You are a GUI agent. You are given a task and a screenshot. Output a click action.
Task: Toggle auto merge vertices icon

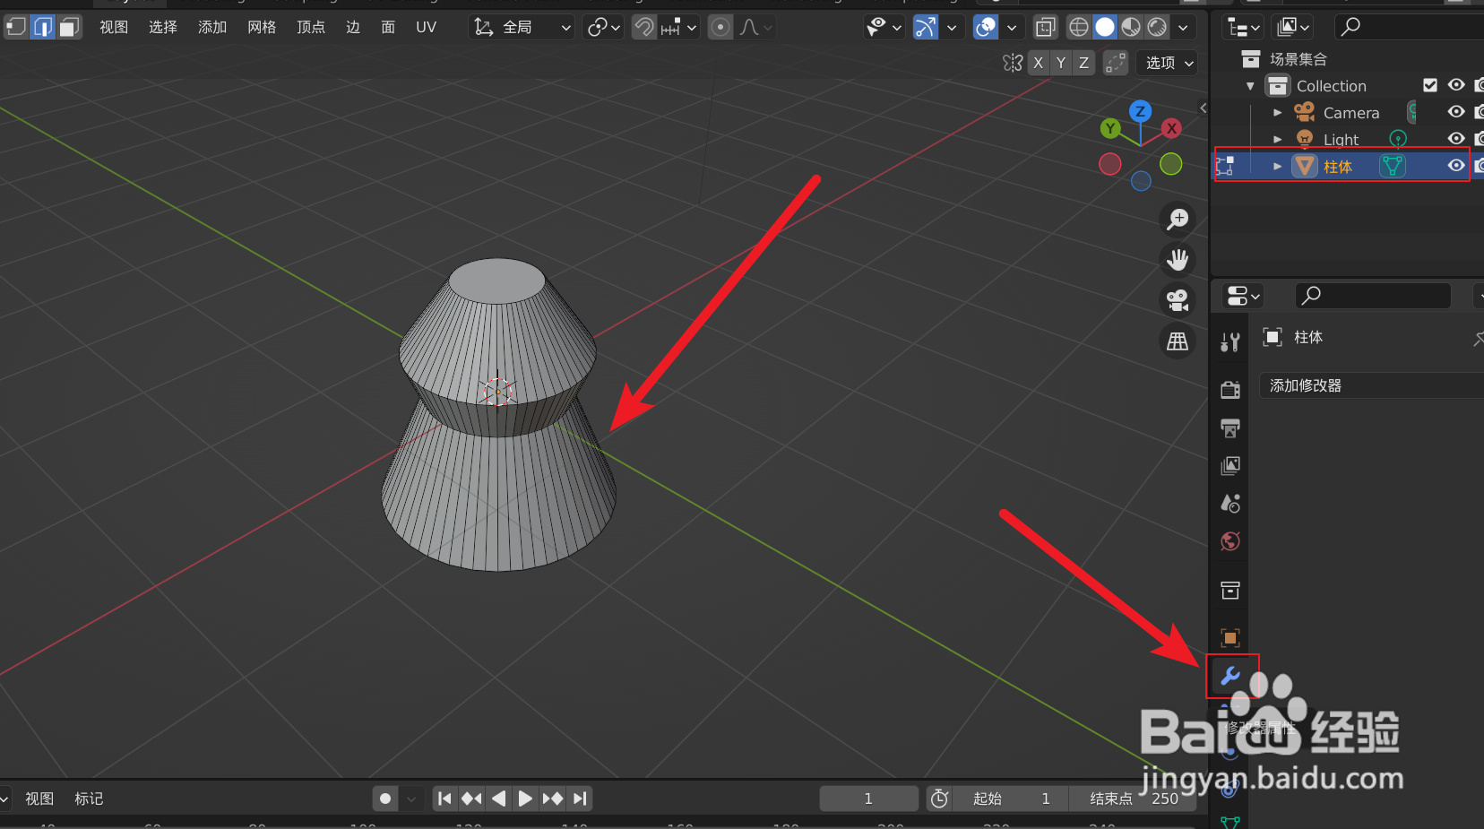point(1115,63)
